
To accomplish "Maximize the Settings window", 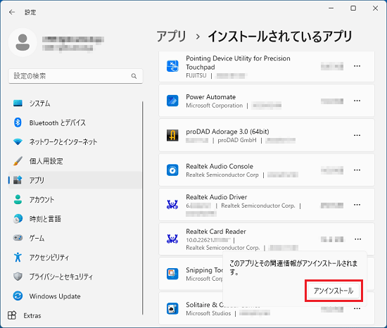I will tap(353, 8).
